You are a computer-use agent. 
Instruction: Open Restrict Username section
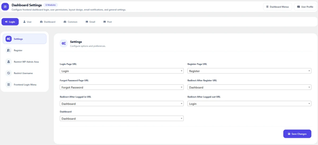coord(25,73)
